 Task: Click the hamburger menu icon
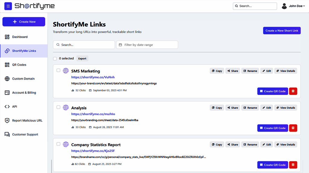[x=8, y=6]
